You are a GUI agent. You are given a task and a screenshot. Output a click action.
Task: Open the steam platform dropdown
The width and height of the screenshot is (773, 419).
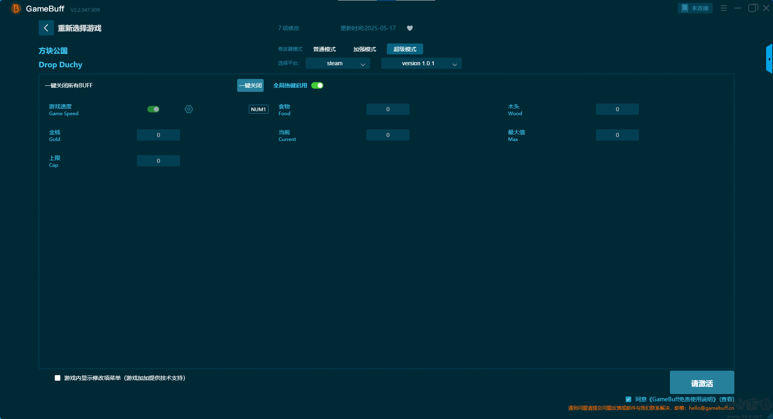click(x=338, y=63)
